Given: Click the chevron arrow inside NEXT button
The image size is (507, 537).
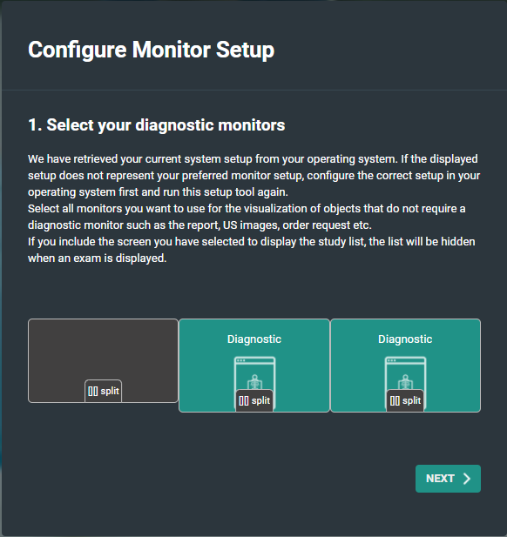Looking at the screenshot, I should [467, 479].
